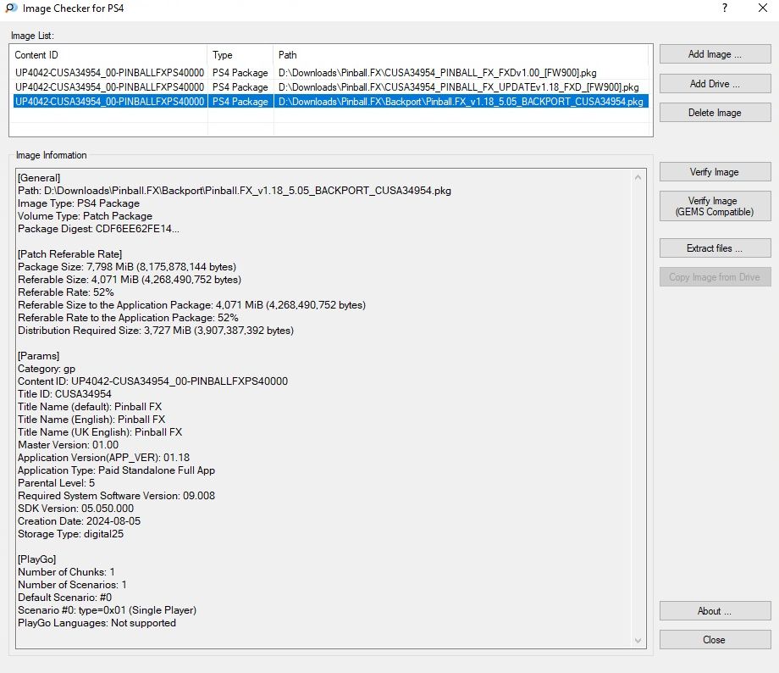
Task: Click the Number of Chunks: 1 line
Action: tap(66, 572)
